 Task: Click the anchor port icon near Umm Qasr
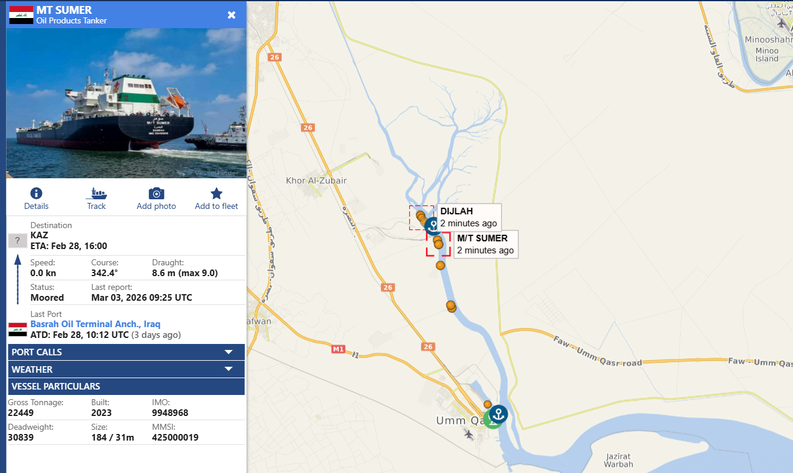[x=498, y=414]
